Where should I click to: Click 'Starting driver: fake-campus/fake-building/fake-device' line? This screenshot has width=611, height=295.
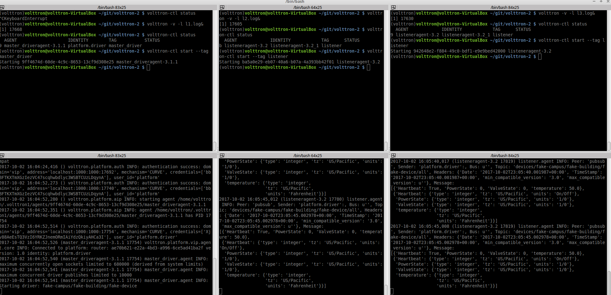point(68,286)
